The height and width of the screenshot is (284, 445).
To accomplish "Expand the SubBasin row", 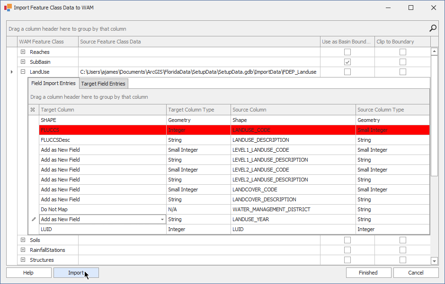I will pos(23,62).
